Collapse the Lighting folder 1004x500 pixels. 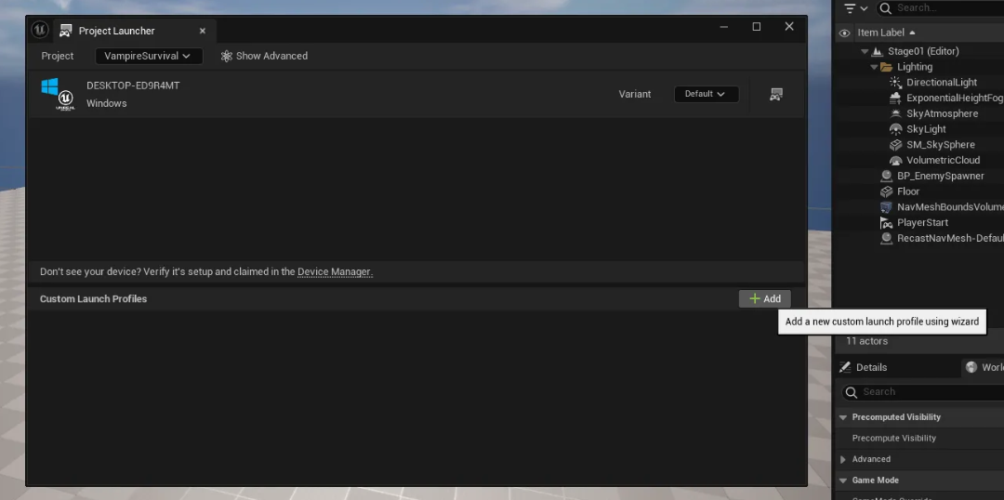[874, 67]
